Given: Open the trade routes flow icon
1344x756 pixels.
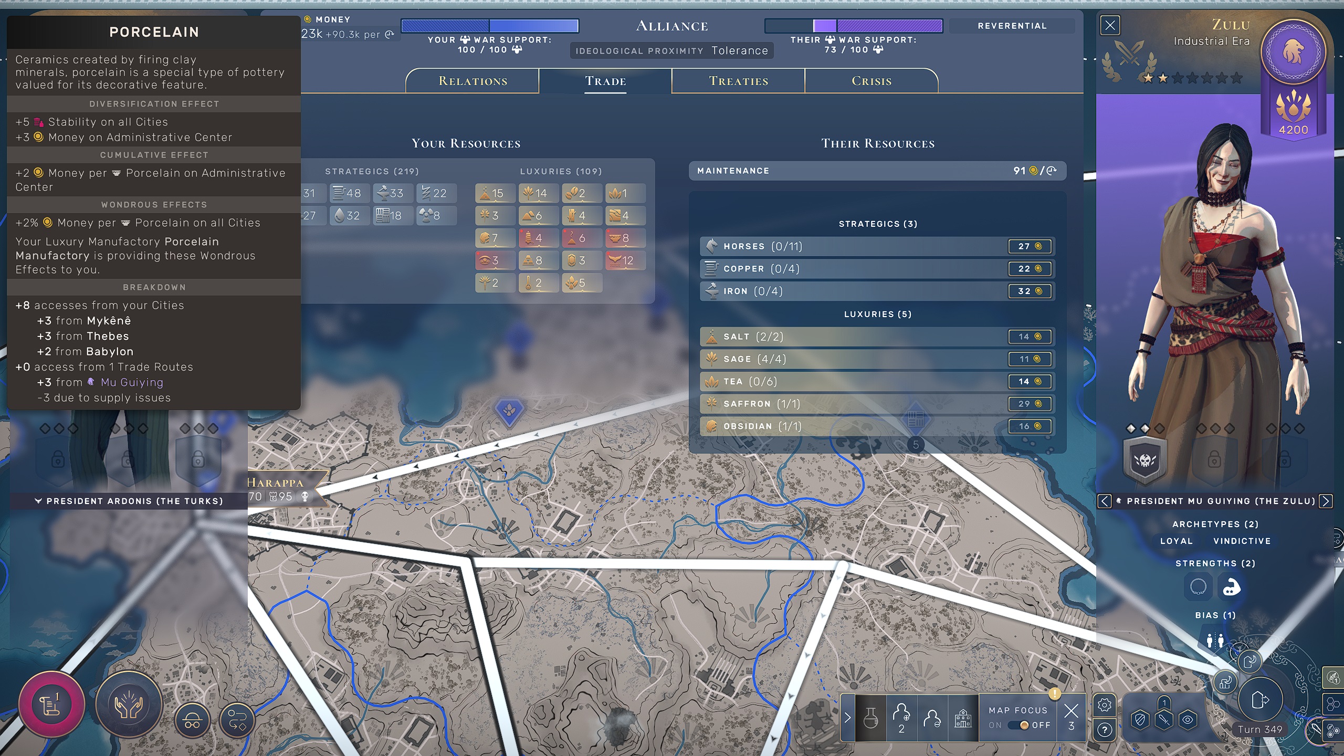Looking at the screenshot, I should [x=237, y=720].
